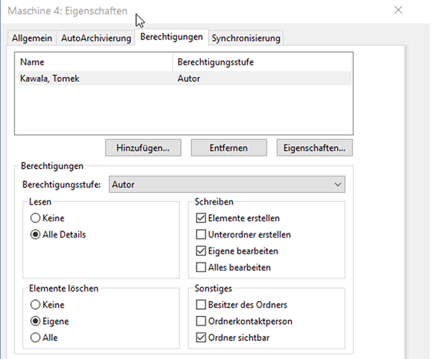Select Keine under Elemente löschen

(x=35, y=304)
